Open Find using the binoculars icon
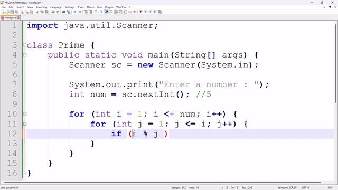 [x=64, y=12]
